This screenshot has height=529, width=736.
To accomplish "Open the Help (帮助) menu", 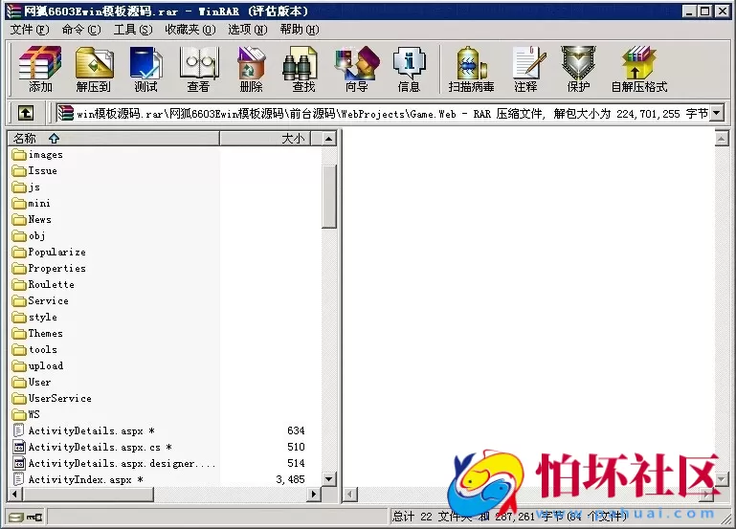I will 300,30.
